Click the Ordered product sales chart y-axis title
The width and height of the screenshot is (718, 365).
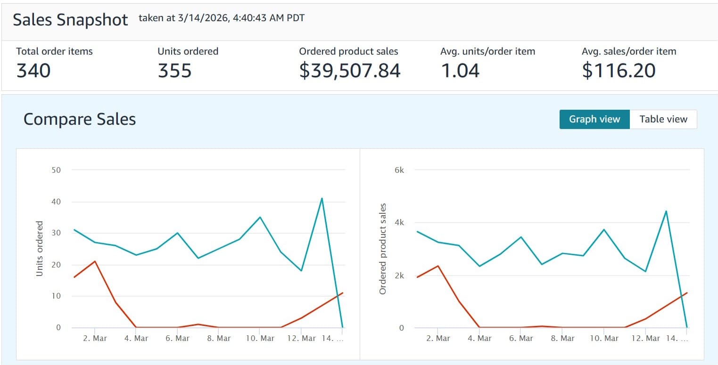pos(383,249)
